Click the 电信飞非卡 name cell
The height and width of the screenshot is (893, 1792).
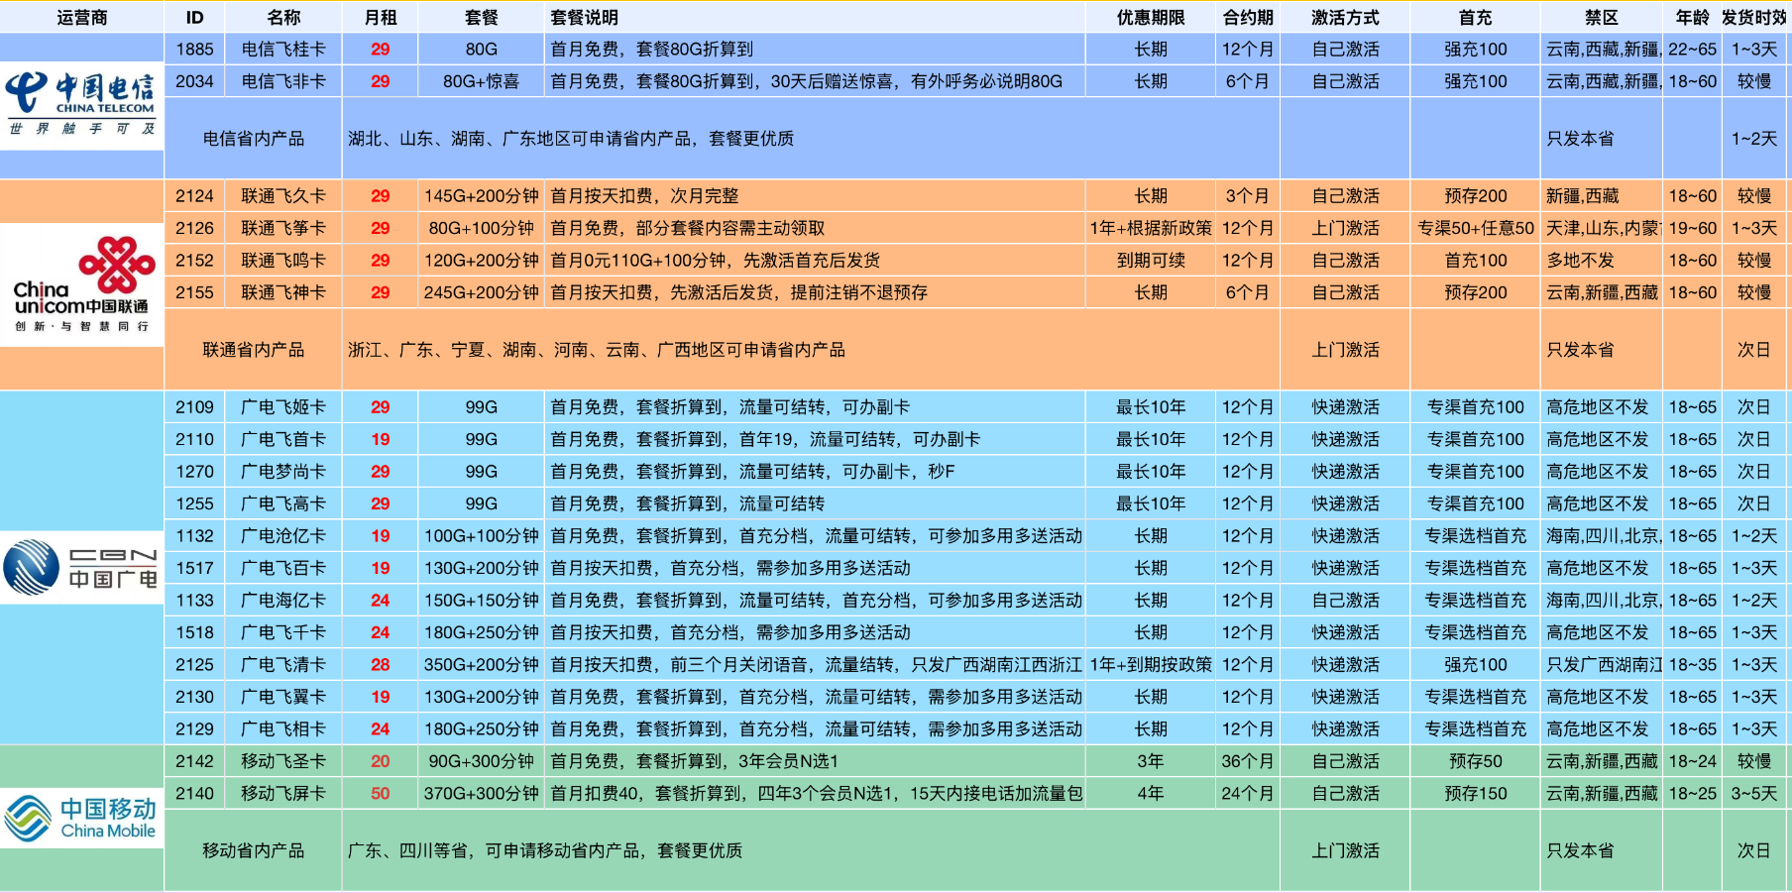pyautogui.click(x=283, y=81)
